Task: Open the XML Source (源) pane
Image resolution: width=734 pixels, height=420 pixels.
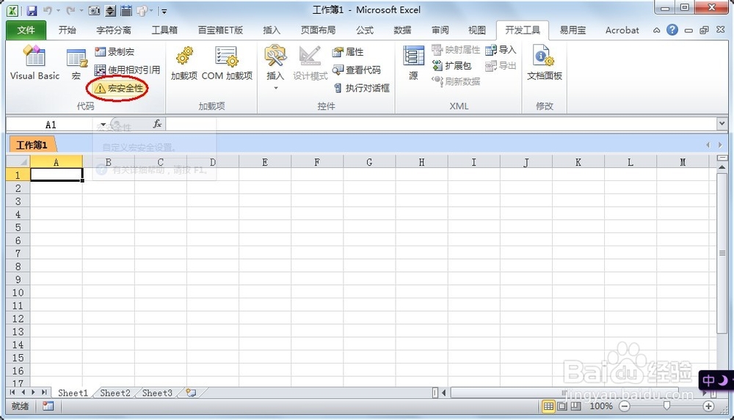Action: [x=413, y=63]
